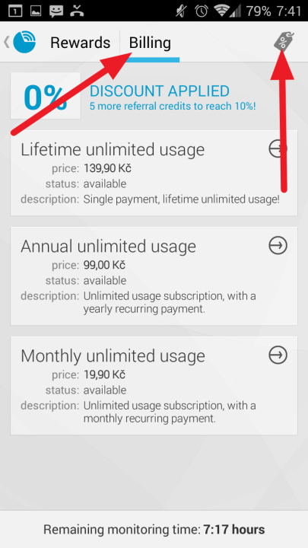Tap the alarm clock status icon
Image resolution: width=308 pixels, height=548 pixels.
click(x=202, y=11)
